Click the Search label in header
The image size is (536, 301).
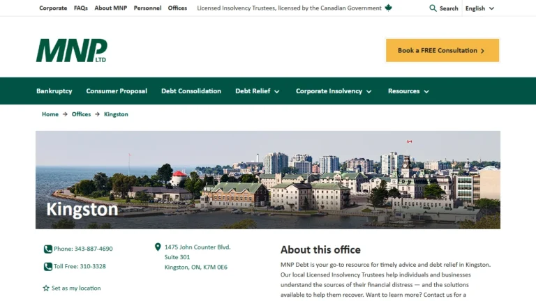[449, 8]
